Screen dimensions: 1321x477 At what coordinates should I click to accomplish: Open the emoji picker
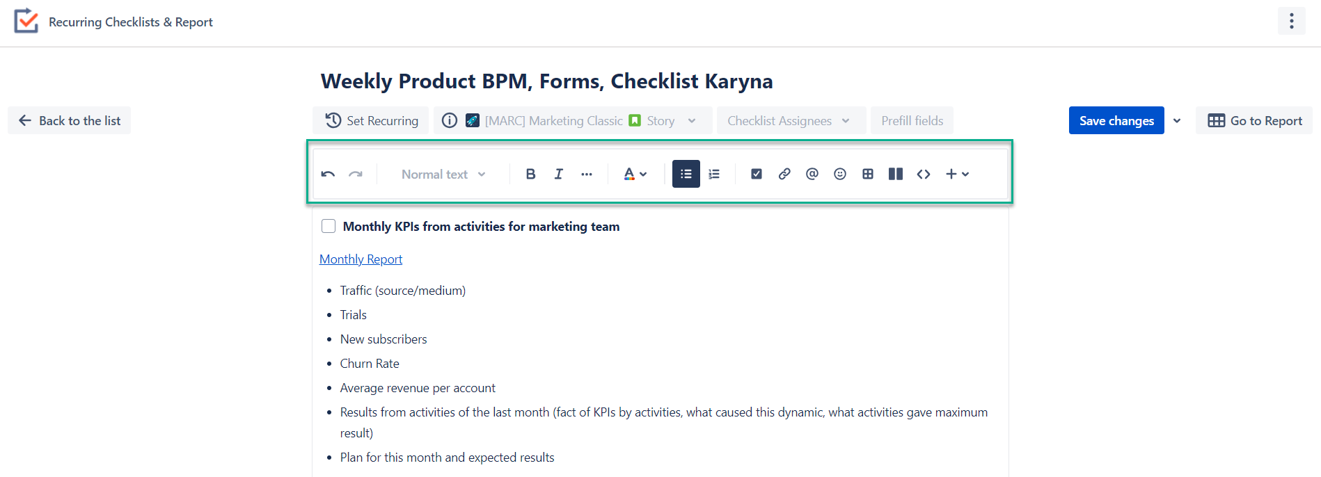[840, 174]
